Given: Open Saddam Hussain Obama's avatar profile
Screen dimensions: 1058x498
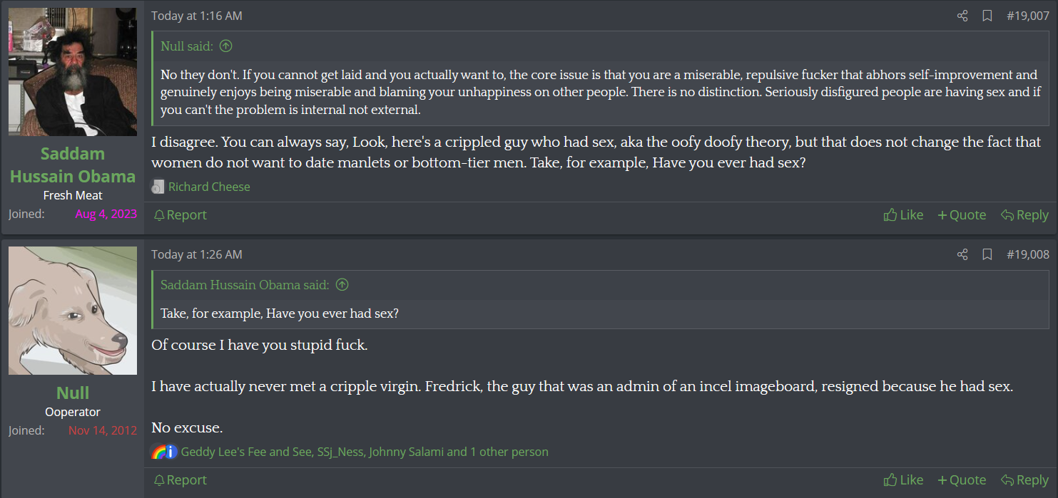Looking at the screenshot, I should (x=73, y=72).
